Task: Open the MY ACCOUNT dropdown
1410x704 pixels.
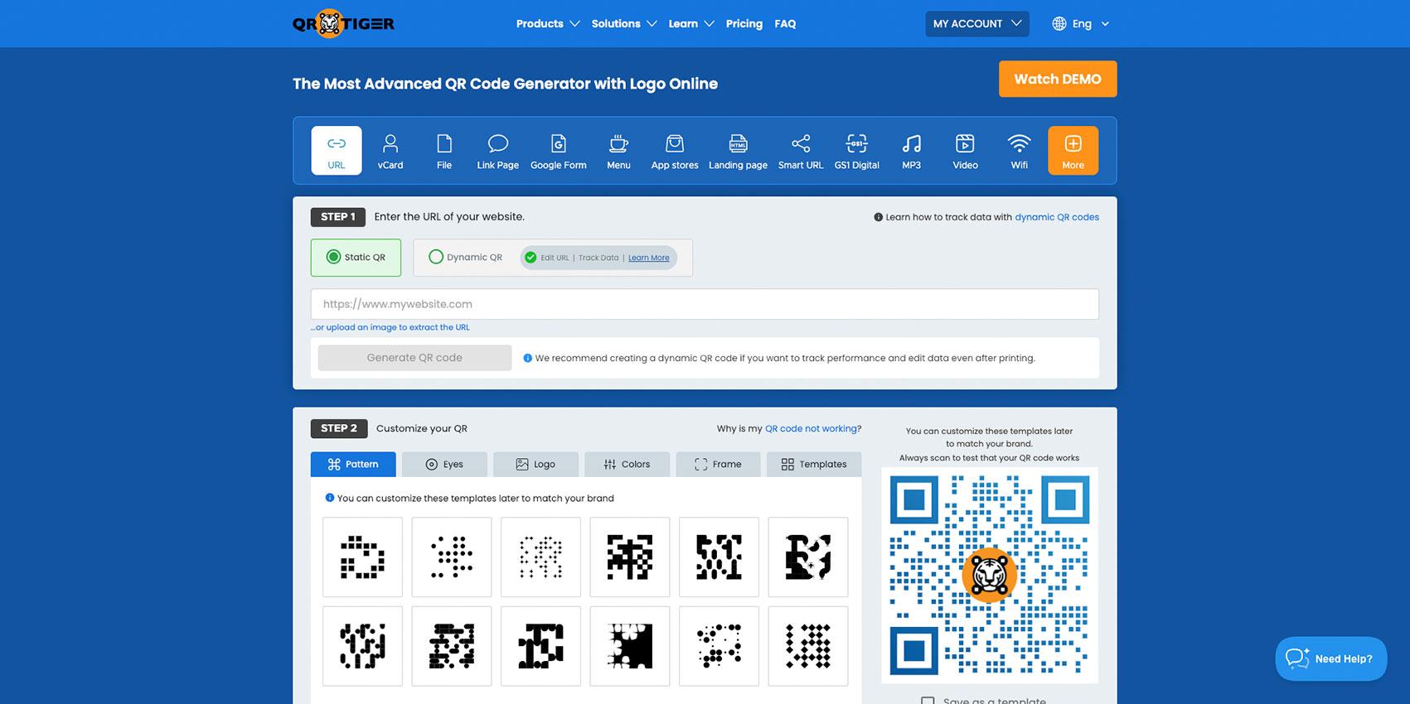Action: [x=976, y=24]
